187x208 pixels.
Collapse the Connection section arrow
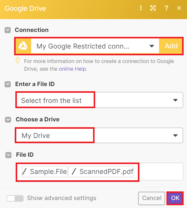(x=8, y=30)
